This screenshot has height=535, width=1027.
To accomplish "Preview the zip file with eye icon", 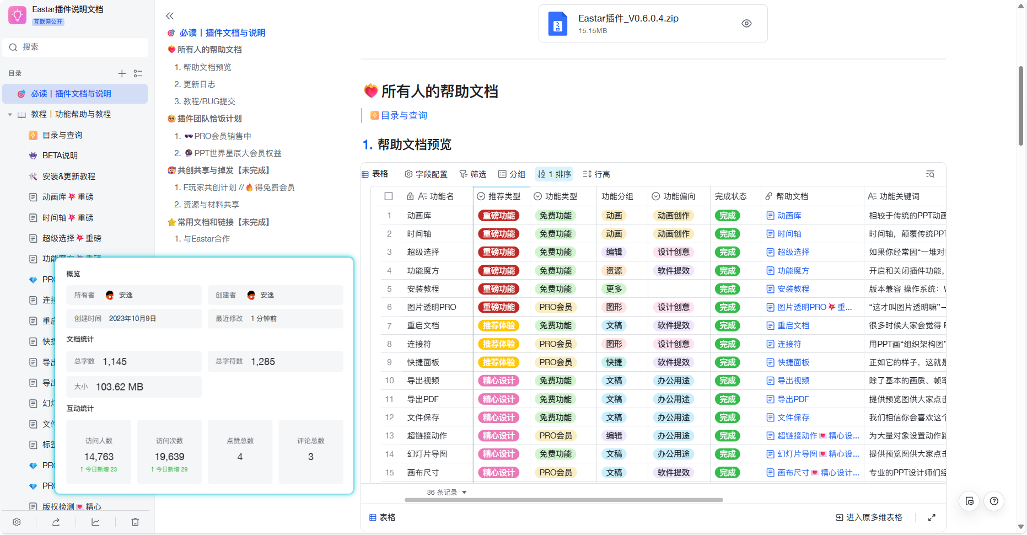I will (x=746, y=24).
